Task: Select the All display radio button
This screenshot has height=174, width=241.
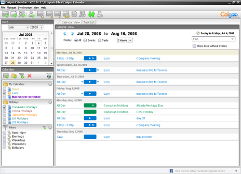Action: [x=76, y=40]
